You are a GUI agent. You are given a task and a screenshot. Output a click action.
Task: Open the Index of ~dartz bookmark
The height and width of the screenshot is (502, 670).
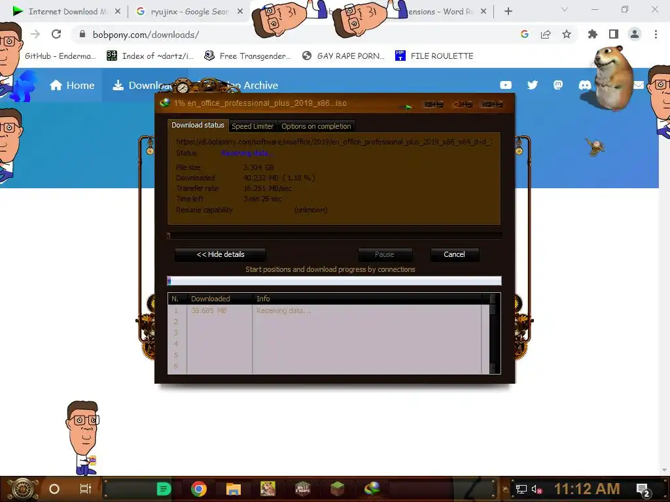point(150,56)
